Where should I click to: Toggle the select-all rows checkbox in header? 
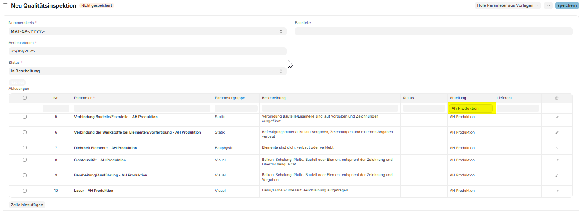pos(24,98)
